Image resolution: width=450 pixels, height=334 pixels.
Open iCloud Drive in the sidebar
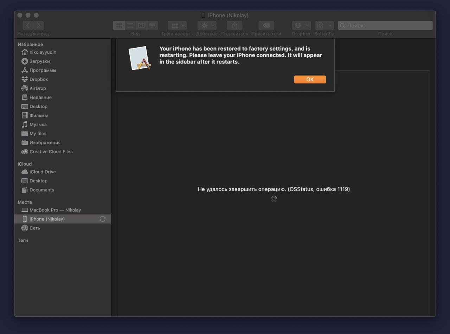pos(63,172)
